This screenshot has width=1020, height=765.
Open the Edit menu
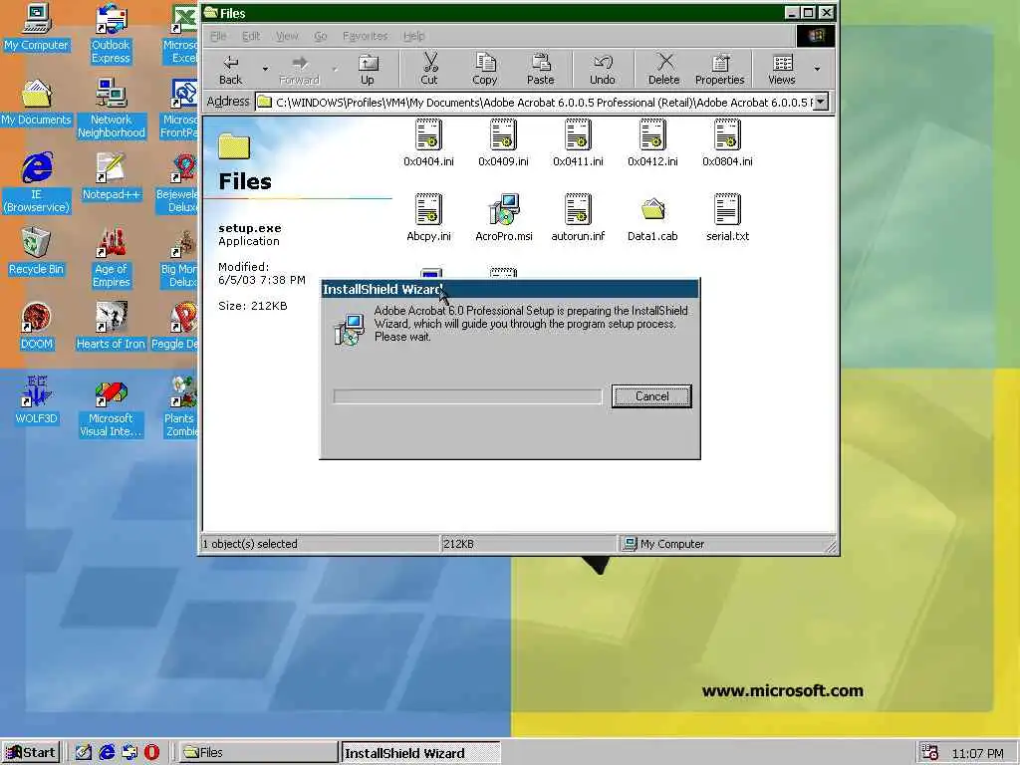(251, 36)
